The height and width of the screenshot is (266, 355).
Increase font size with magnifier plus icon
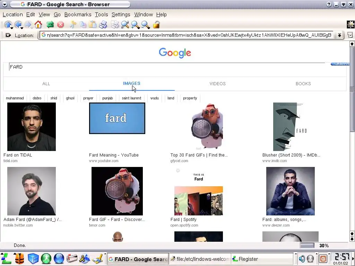(x=136, y=25)
